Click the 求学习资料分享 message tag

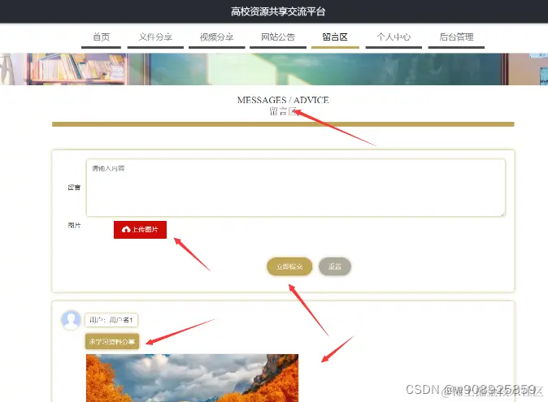pos(112,342)
